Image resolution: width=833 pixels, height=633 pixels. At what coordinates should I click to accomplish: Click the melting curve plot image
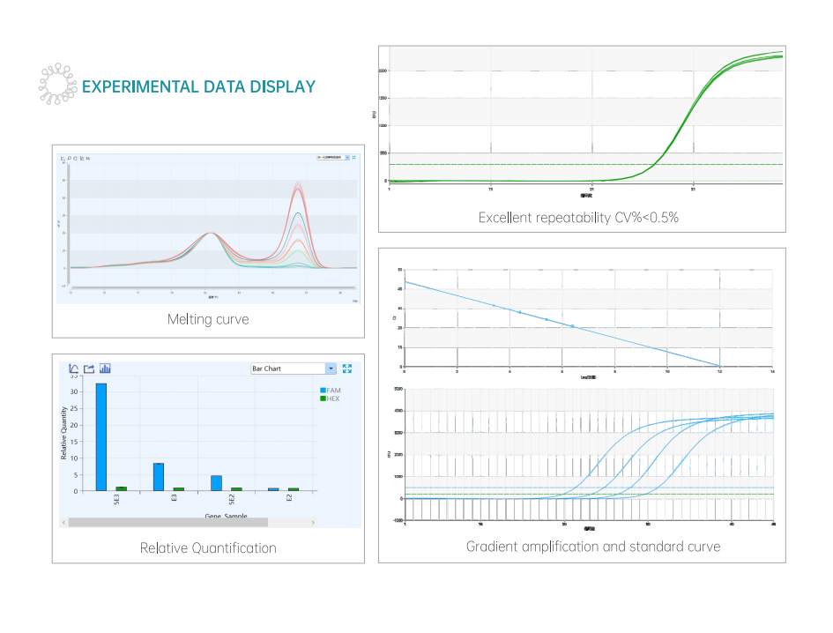click(x=208, y=229)
